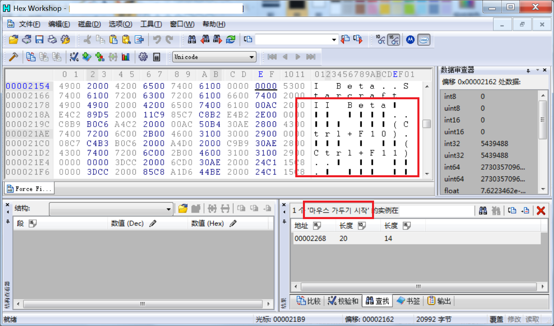Toggle decimal format on first 长度 column
554x326 pixels.
pos(362,226)
